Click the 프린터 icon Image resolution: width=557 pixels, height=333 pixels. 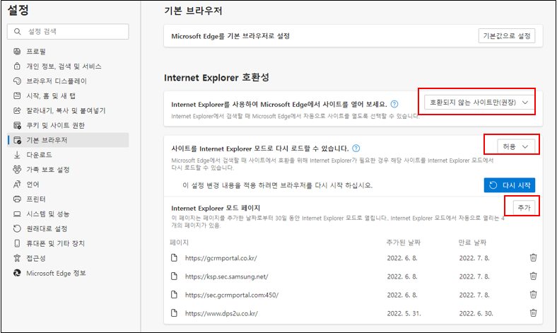coord(17,199)
